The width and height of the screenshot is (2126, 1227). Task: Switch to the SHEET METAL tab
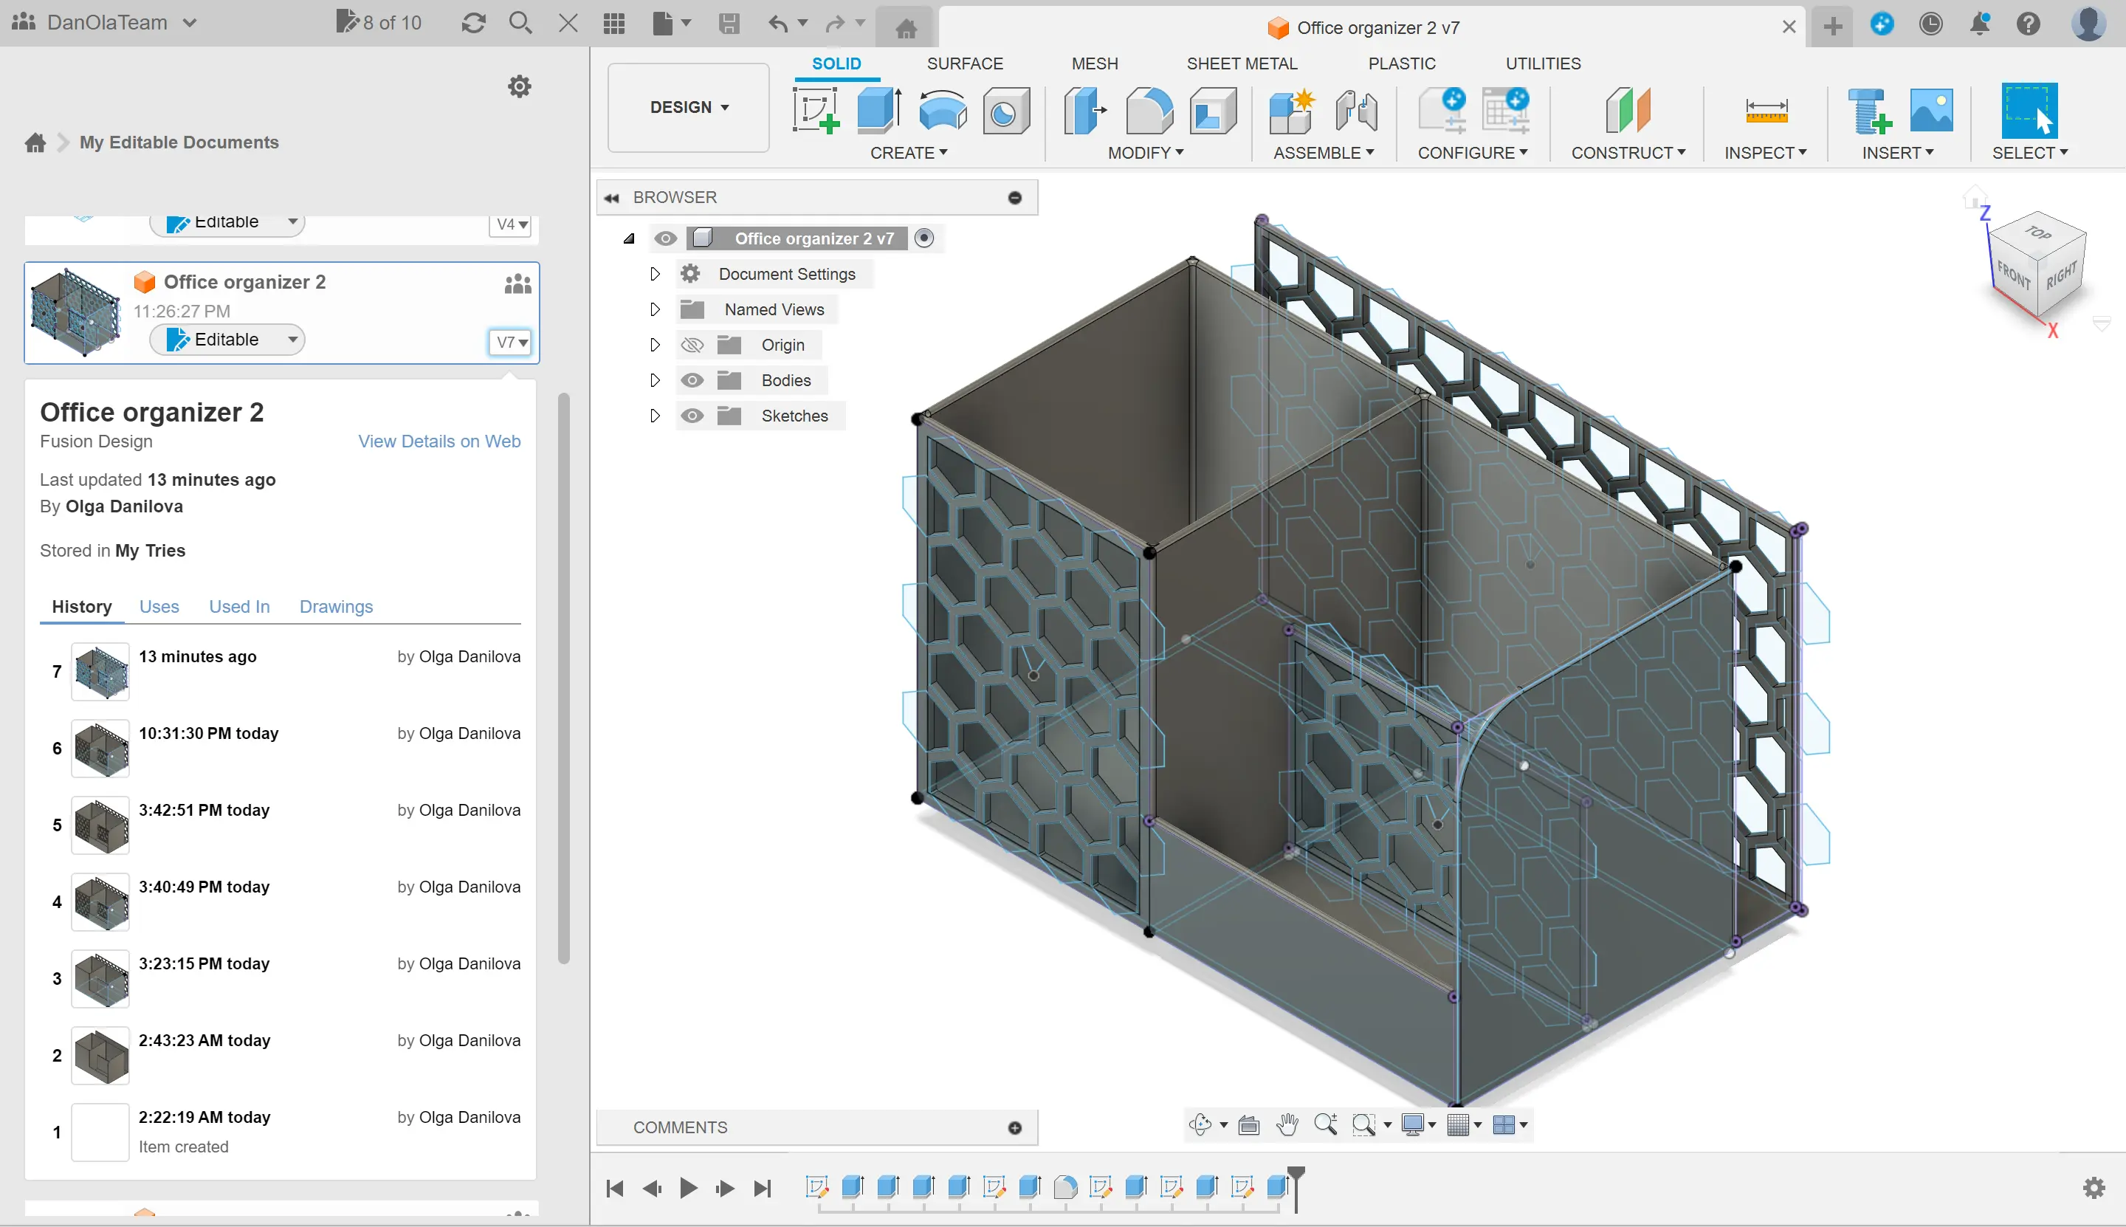tap(1241, 63)
